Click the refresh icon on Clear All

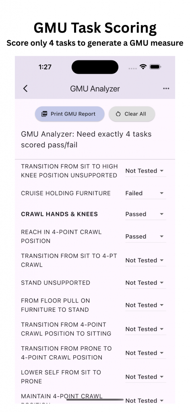coord(118,114)
